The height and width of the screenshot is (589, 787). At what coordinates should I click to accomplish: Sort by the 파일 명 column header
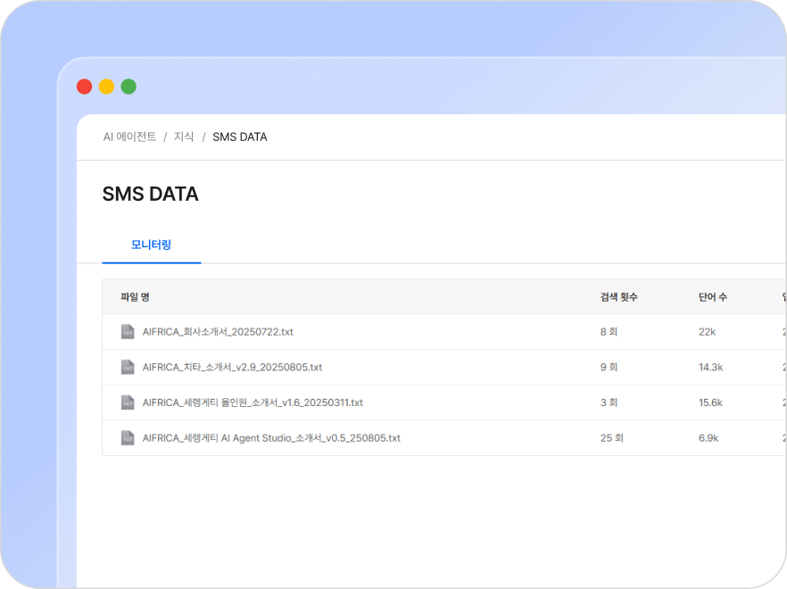135,296
